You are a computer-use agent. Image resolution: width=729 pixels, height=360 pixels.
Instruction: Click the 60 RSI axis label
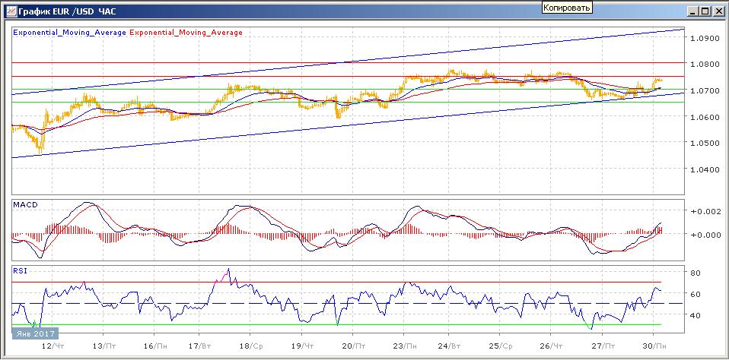coord(696,294)
